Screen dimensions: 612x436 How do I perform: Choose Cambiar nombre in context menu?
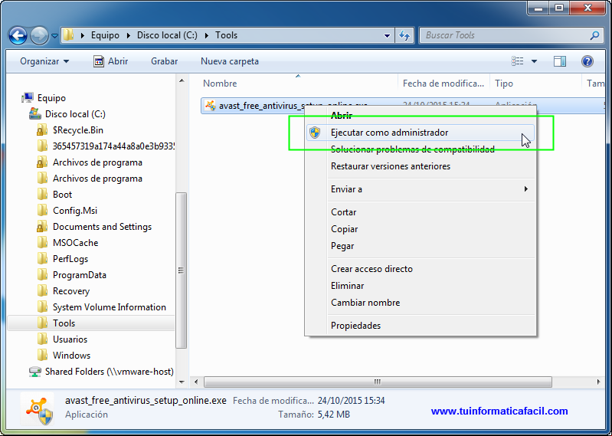coord(365,303)
